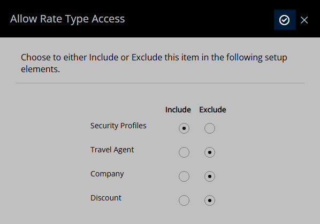Select Exclude for Security Profiles
Image resolution: width=320 pixels, height=224 pixels.
(x=210, y=128)
